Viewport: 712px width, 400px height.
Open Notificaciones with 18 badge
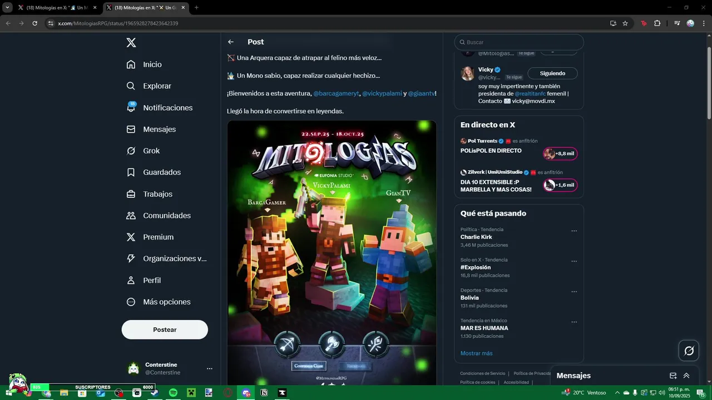pyautogui.click(x=159, y=108)
